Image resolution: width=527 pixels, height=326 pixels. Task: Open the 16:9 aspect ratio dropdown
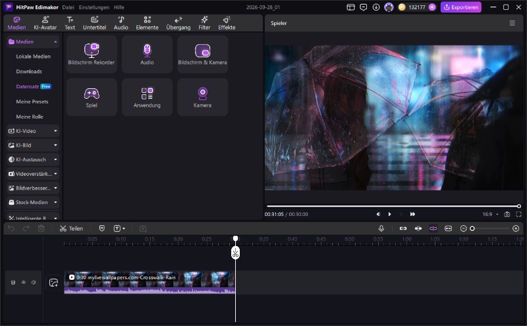(x=490, y=214)
